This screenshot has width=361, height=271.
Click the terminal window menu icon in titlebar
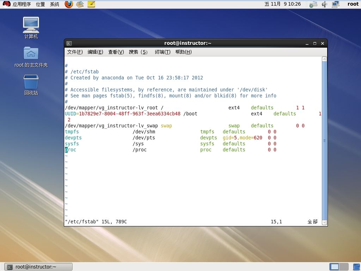(69, 43)
